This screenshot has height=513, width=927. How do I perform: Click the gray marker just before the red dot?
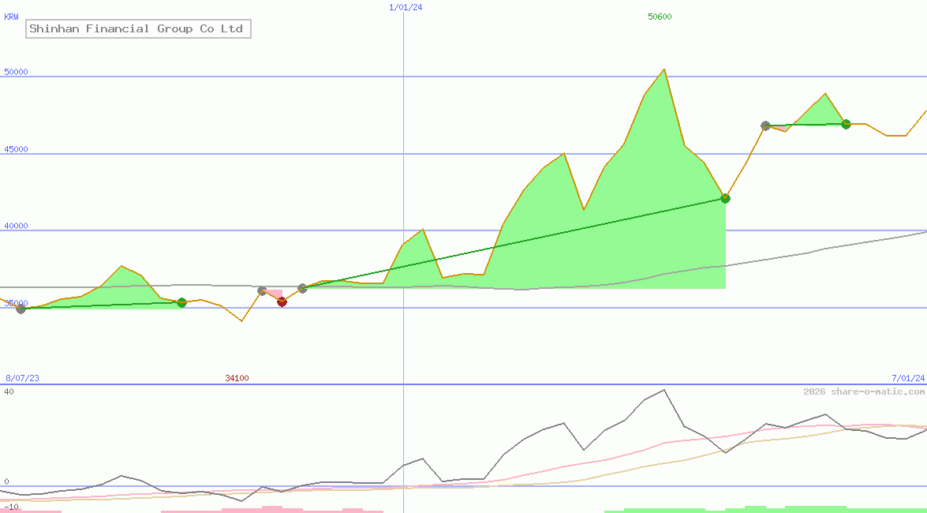pos(262,290)
